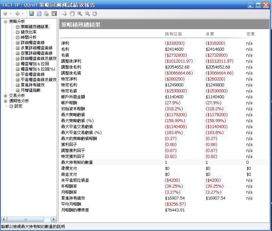Click the Print icon in toolbar
Viewport: 272px width, 231px height.
(x=46, y=14)
